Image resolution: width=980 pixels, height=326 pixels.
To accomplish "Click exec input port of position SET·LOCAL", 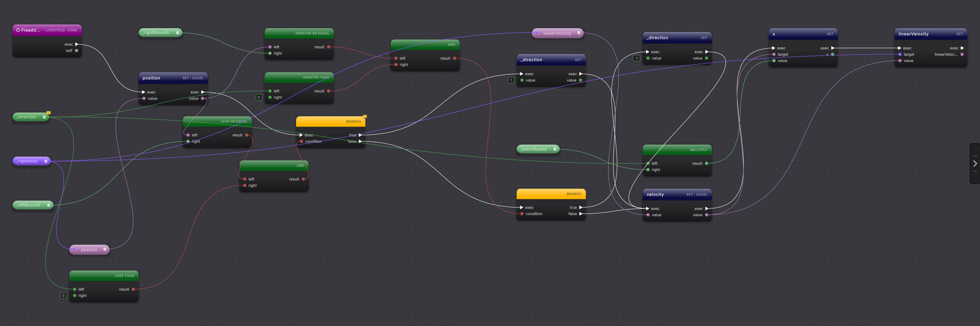I will click(143, 92).
